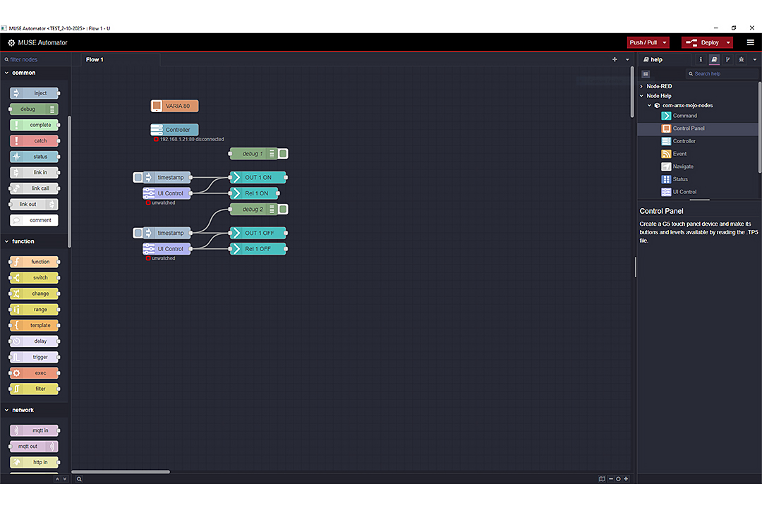Image resolution: width=762 pixels, height=508 pixels.
Task: Collapse the common palette category
Action: click(x=7, y=73)
